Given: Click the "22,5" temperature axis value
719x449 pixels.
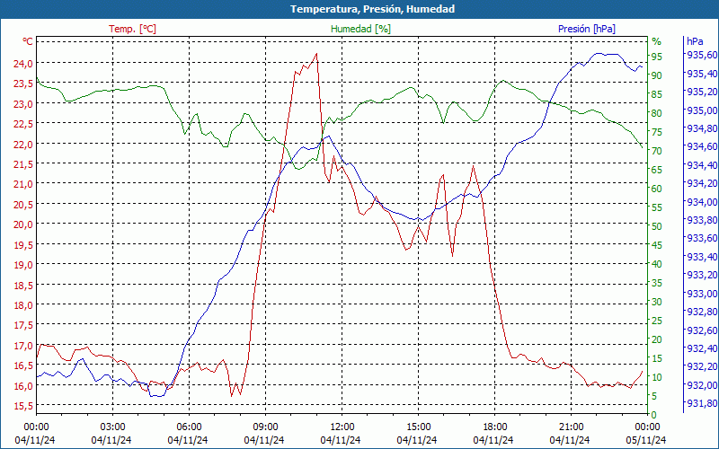Looking at the screenshot, I should coord(23,124).
